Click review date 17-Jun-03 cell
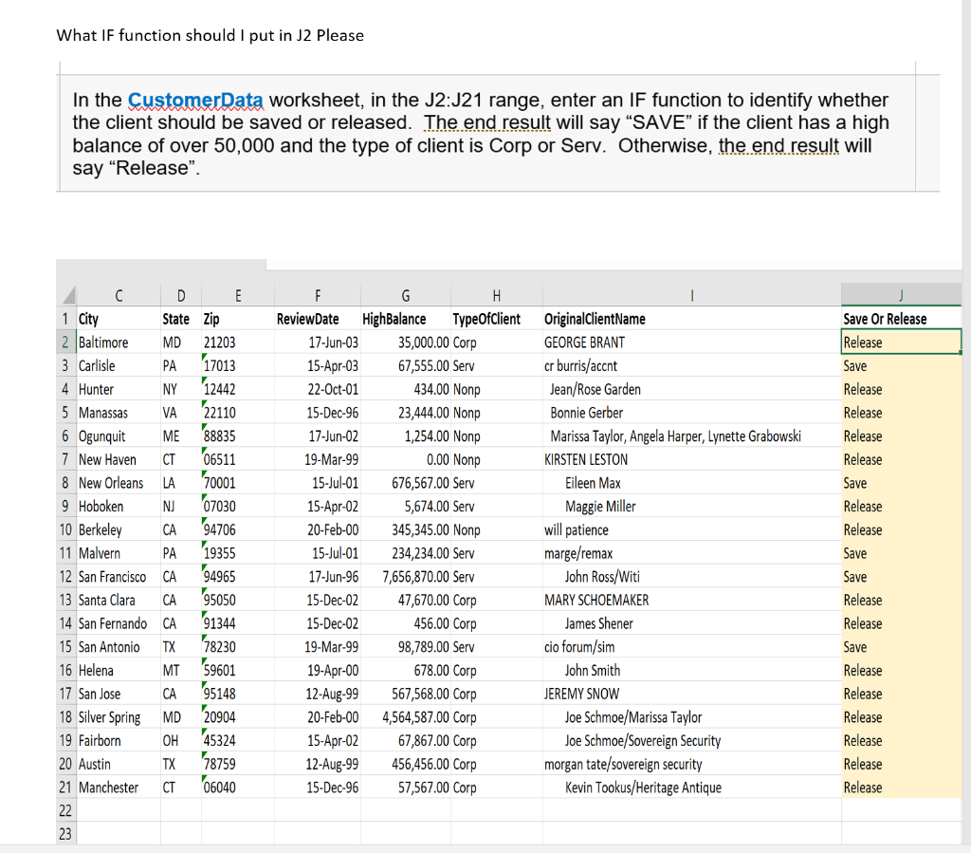The height and width of the screenshot is (853, 971). (318, 342)
